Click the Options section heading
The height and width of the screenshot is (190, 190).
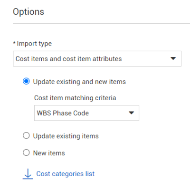click(28, 12)
